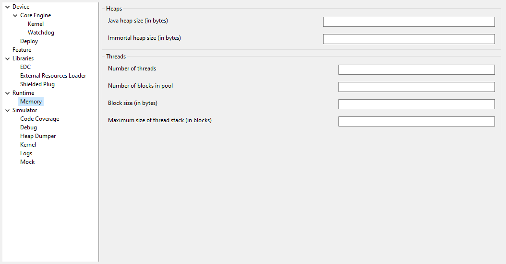Collapse the Libraries tree node
Image resolution: width=506 pixels, height=264 pixels.
point(7,58)
